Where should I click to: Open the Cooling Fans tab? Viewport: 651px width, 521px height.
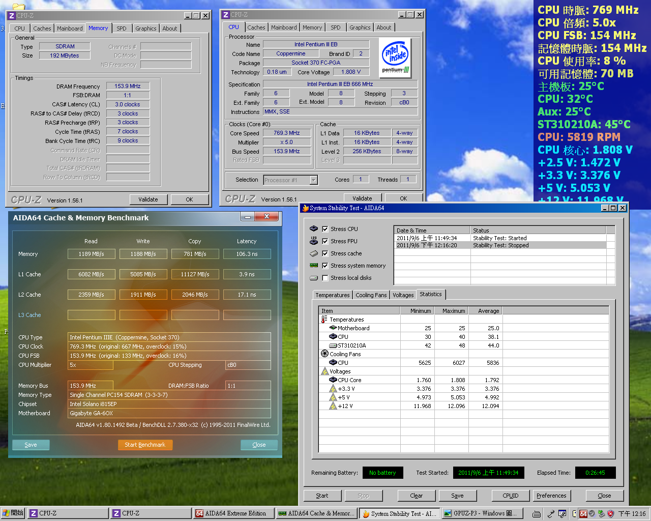tap(371, 295)
